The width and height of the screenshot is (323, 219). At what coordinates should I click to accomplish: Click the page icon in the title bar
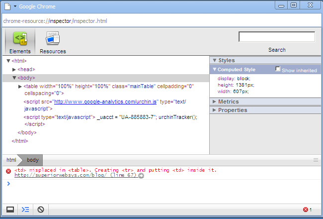(7, 6)
